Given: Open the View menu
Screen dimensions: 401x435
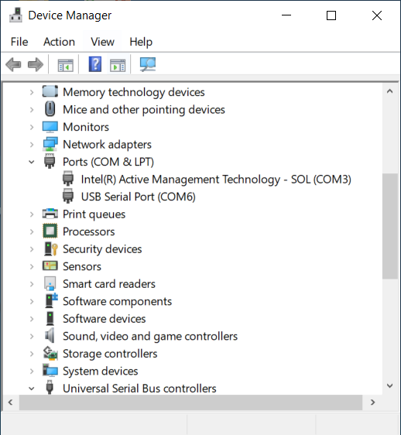Looking at the screenshot, I should [x=102, y=42].
